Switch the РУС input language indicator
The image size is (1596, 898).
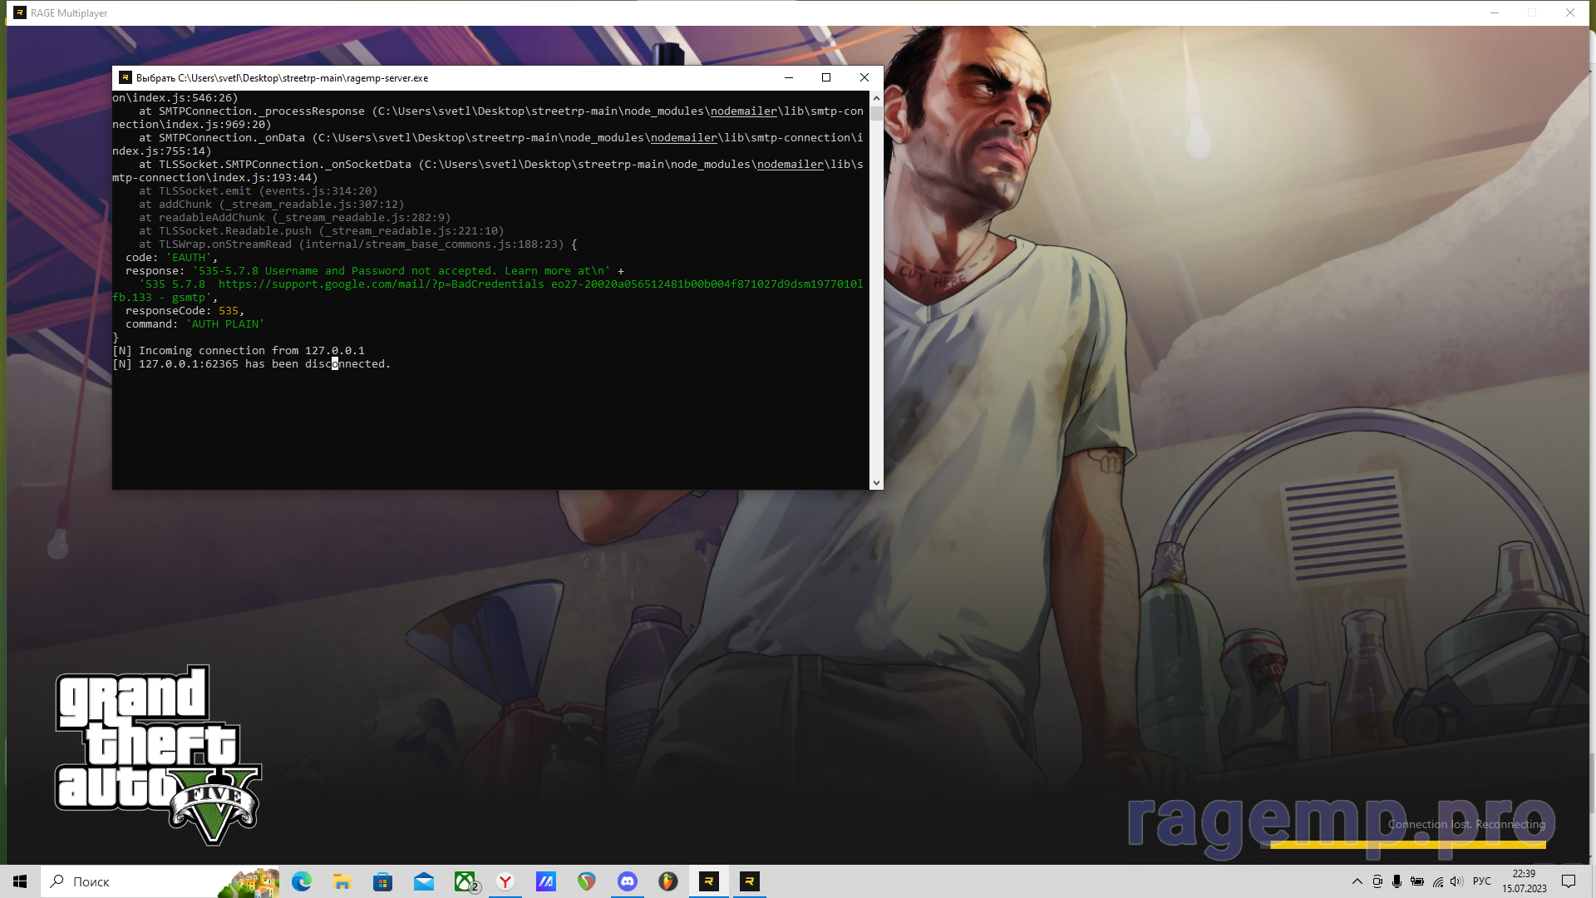click(x=1482, y=881)
